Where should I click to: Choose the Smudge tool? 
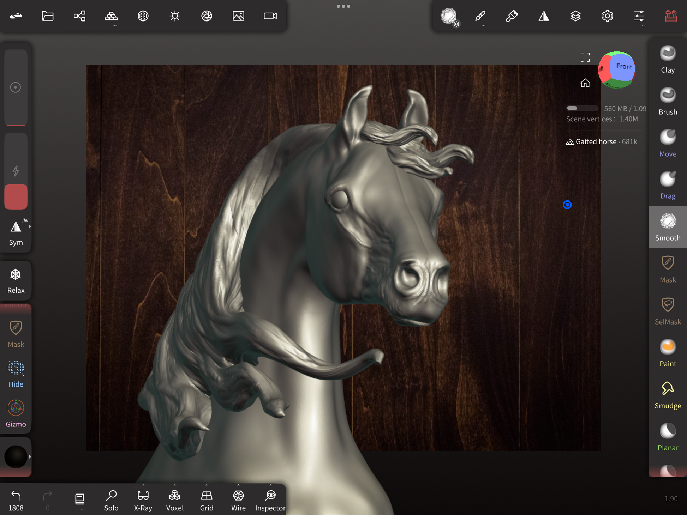[667, 395]
